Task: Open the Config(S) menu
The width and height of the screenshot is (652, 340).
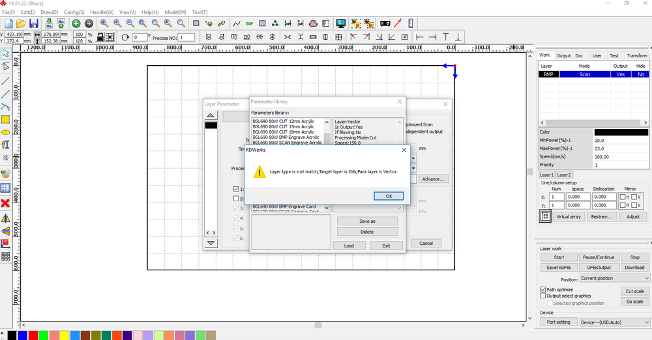Action: pyautogui.click(x=74, y=12)
